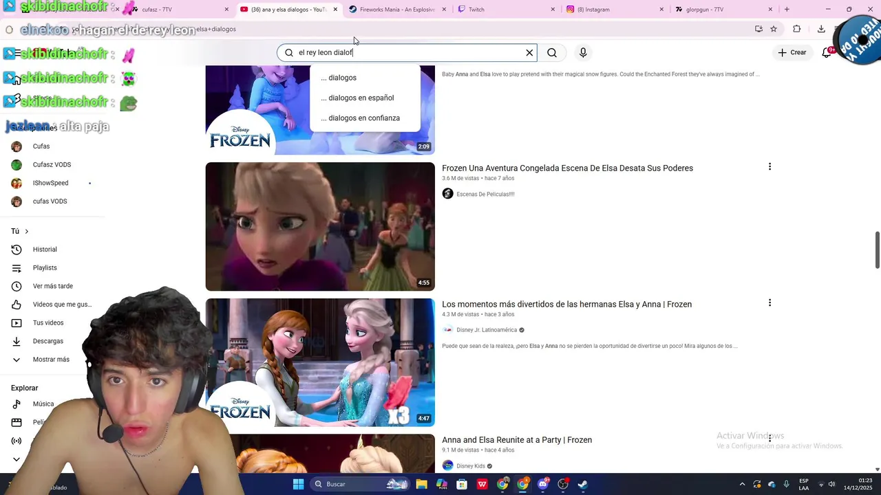
Task: Open the volume control in the system tray
Action: click(831, 484)
